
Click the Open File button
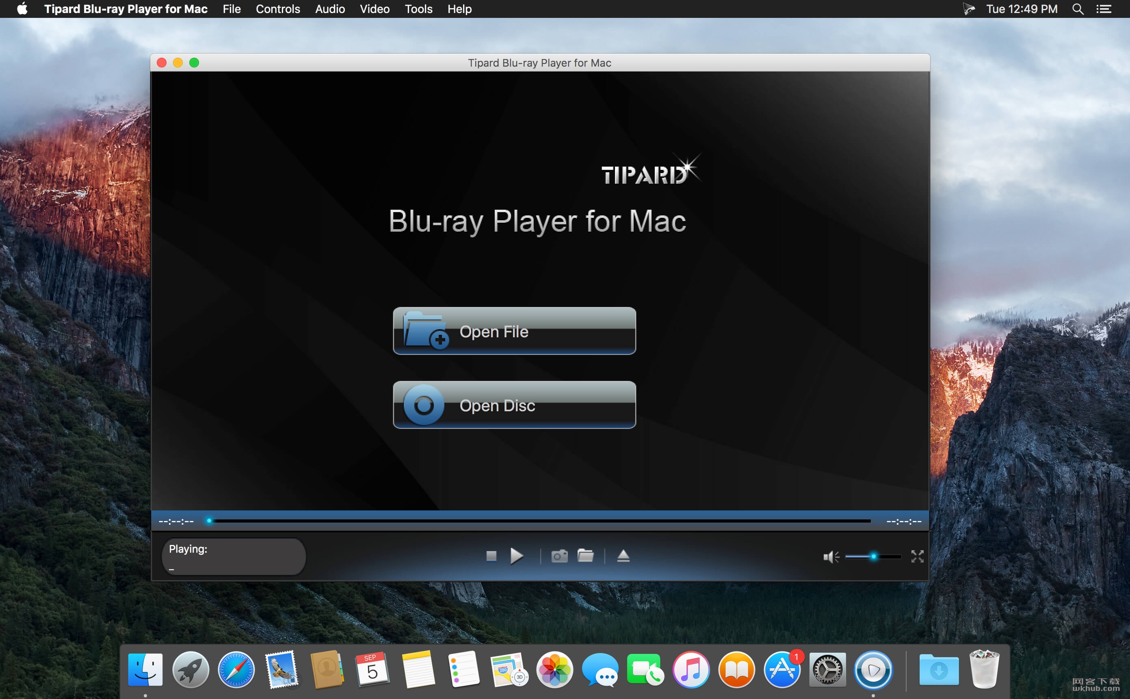514,331
